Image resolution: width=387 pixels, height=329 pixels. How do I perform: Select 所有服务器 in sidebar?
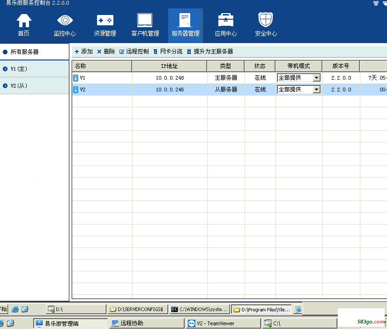[34, 52]
